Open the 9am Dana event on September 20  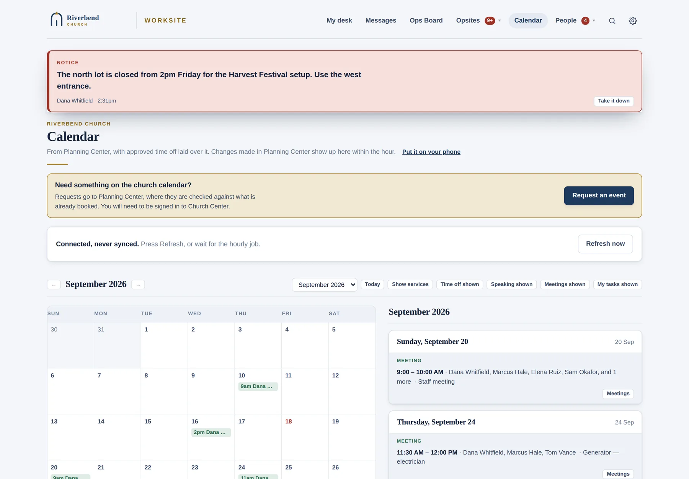coord(70,477)
